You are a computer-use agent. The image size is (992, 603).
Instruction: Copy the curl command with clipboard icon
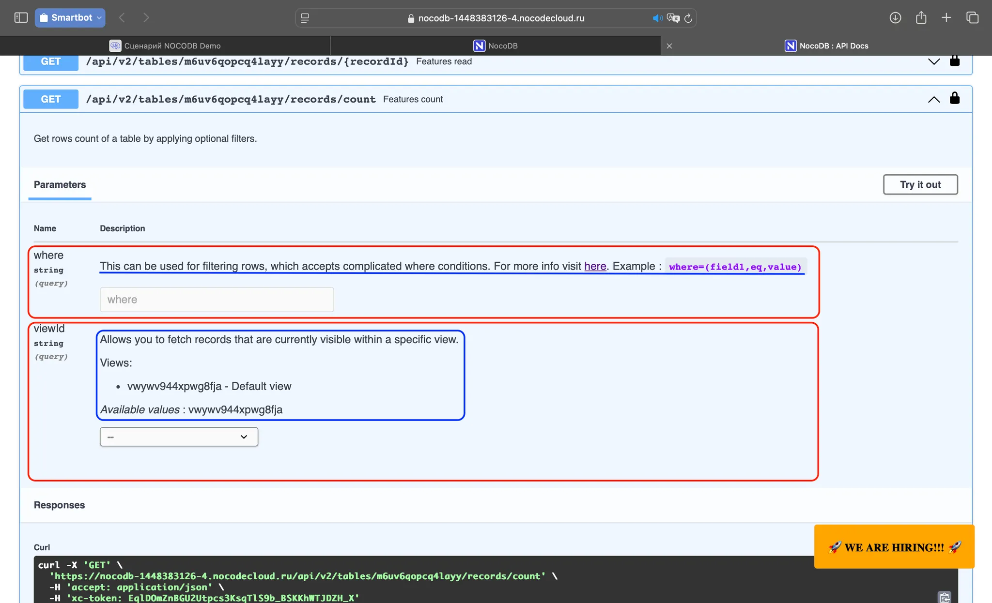(x=944, y=597)
